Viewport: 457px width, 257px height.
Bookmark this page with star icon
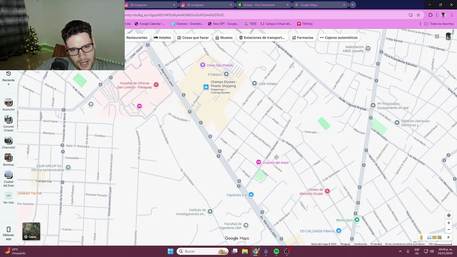pyautogui.click(x=418, y=15)
